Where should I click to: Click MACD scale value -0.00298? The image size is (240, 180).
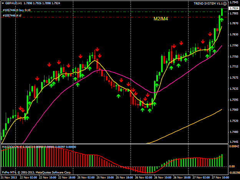234,173
